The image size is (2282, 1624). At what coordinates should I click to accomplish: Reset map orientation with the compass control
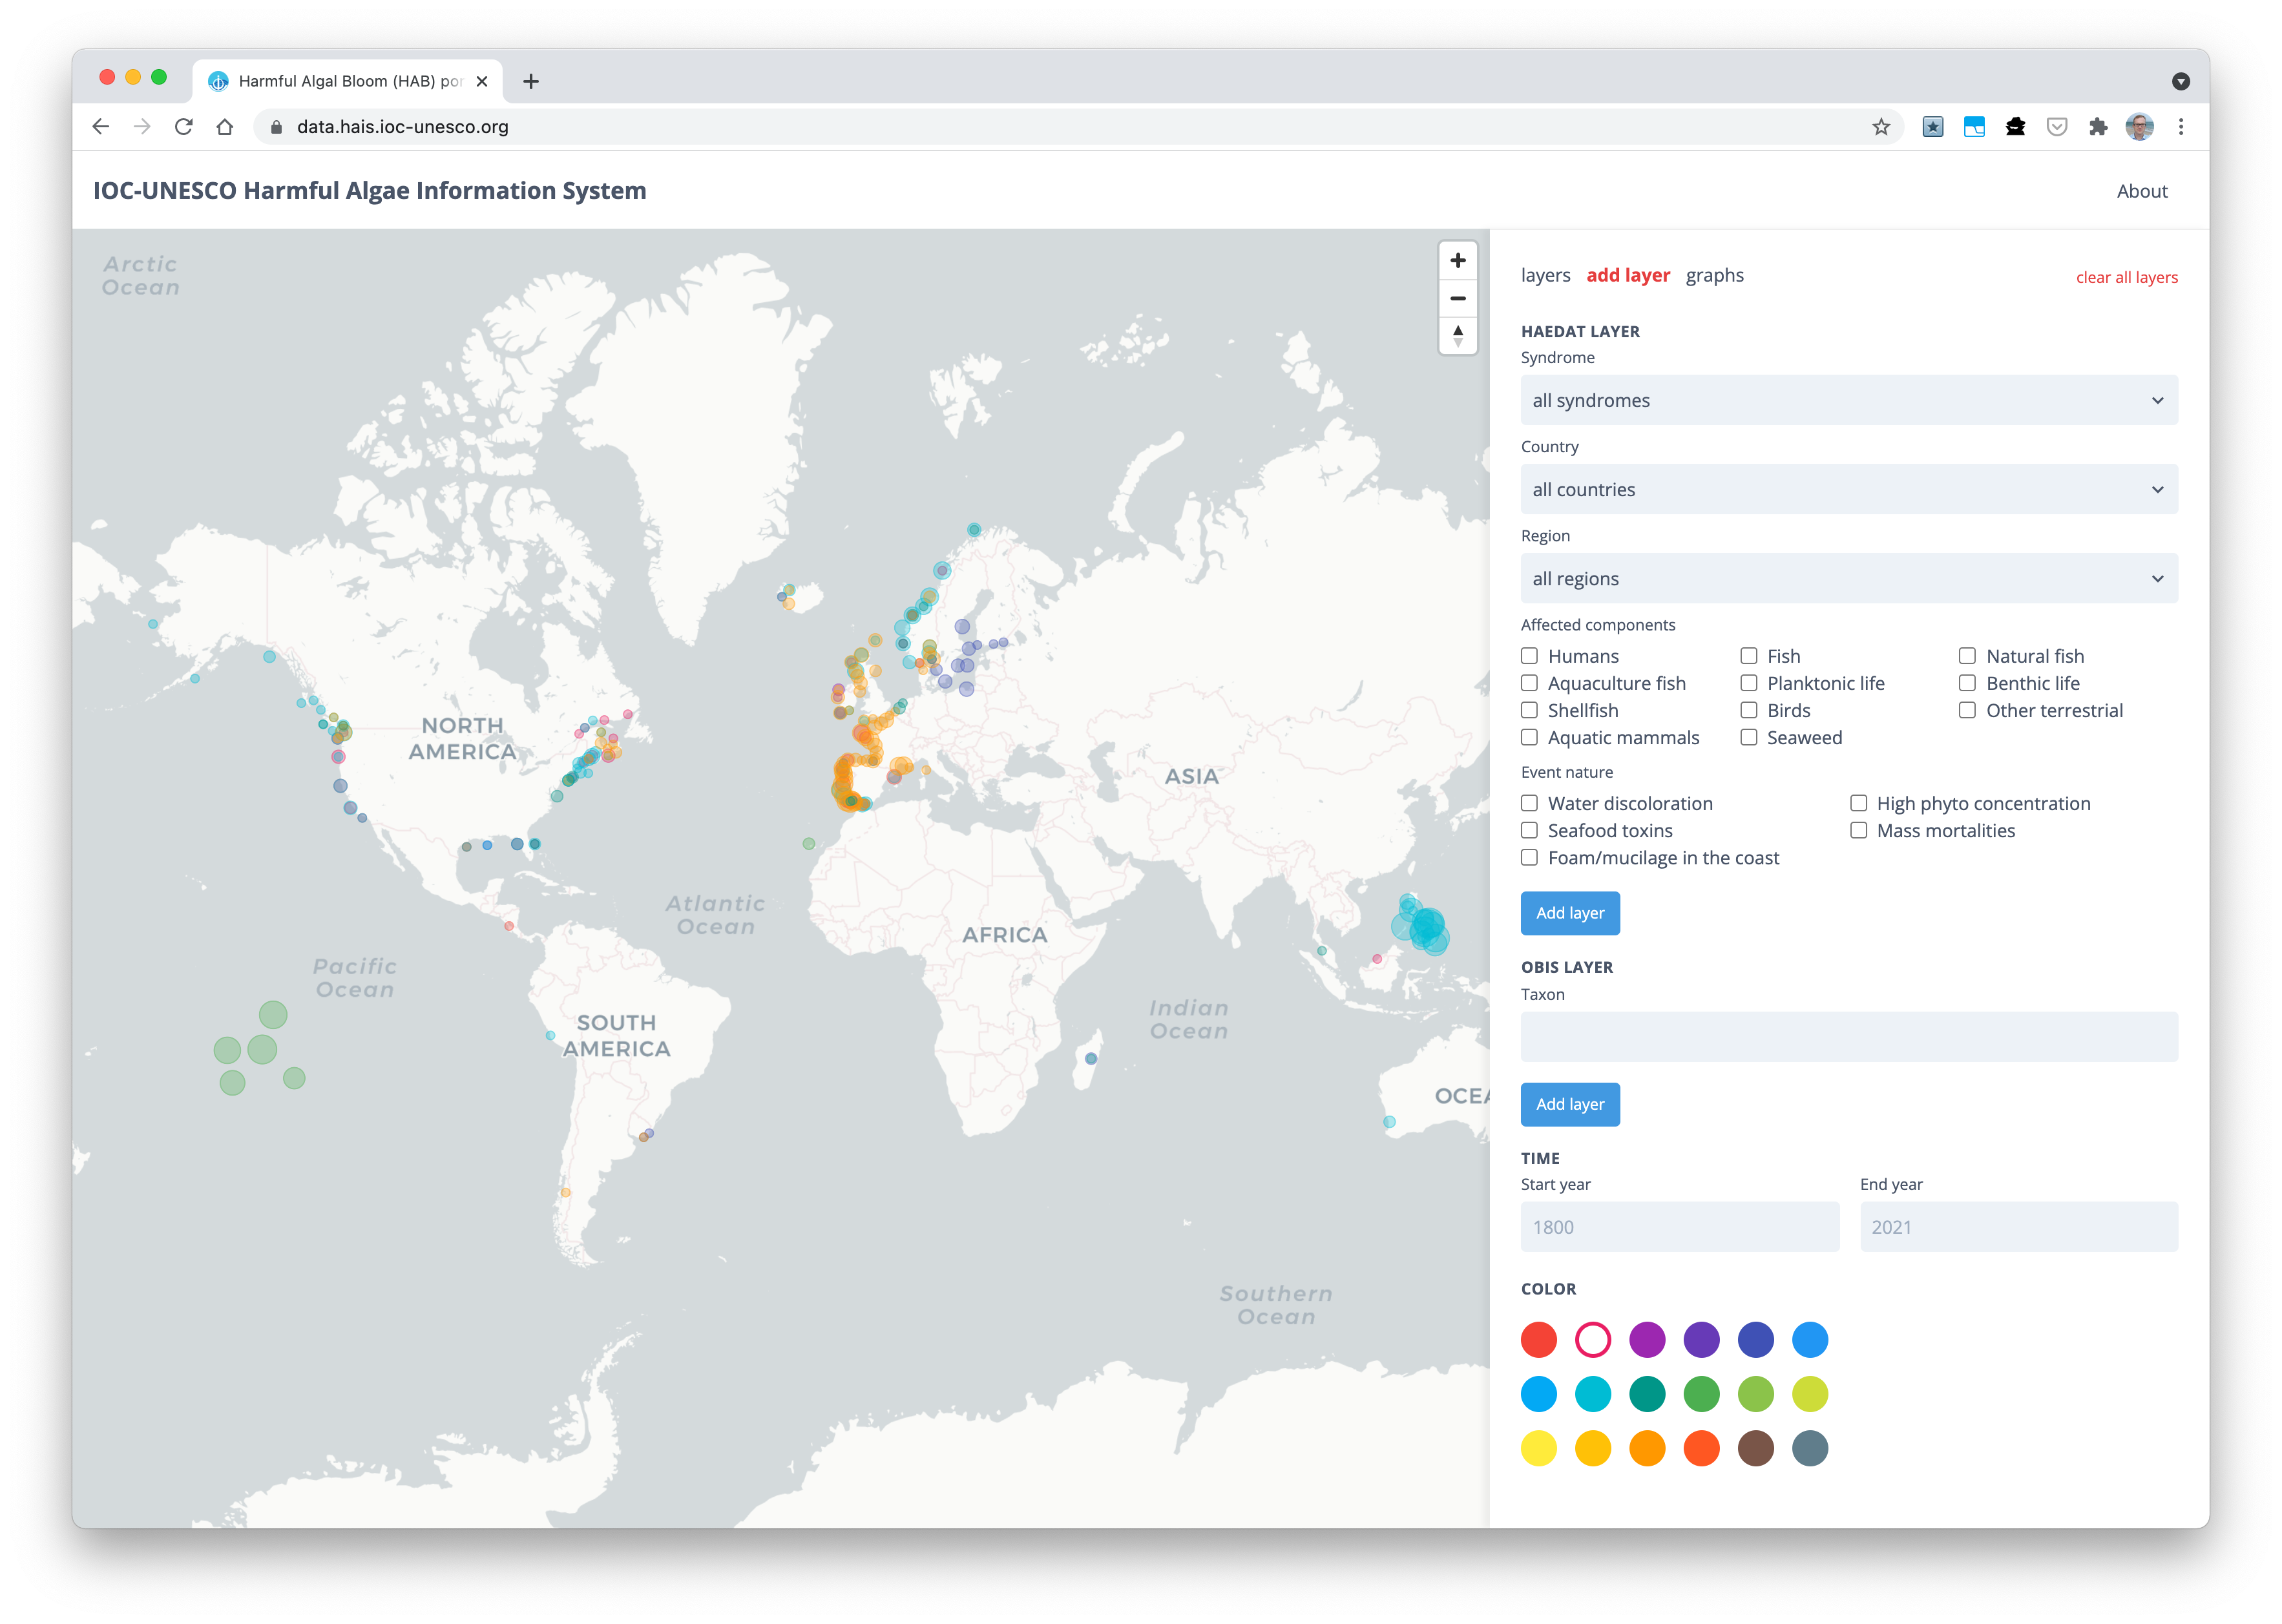tap(1458, 335)
